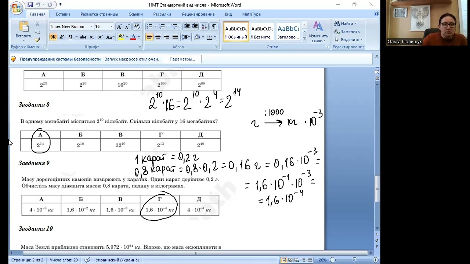This screenshot has height=264, width=470.
Task: Open the Главная ribbon tab
Action: (x=38, y=14)
